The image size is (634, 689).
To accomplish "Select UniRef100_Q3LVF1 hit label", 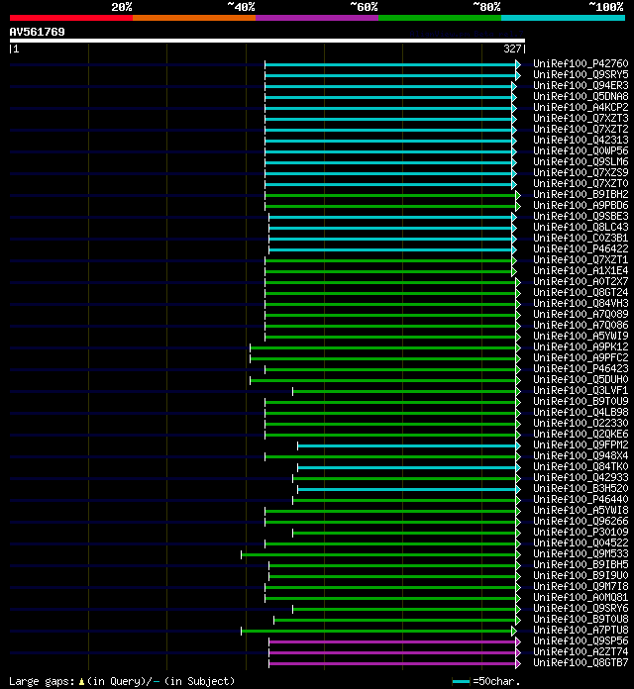I will click(x=581, y=391).
